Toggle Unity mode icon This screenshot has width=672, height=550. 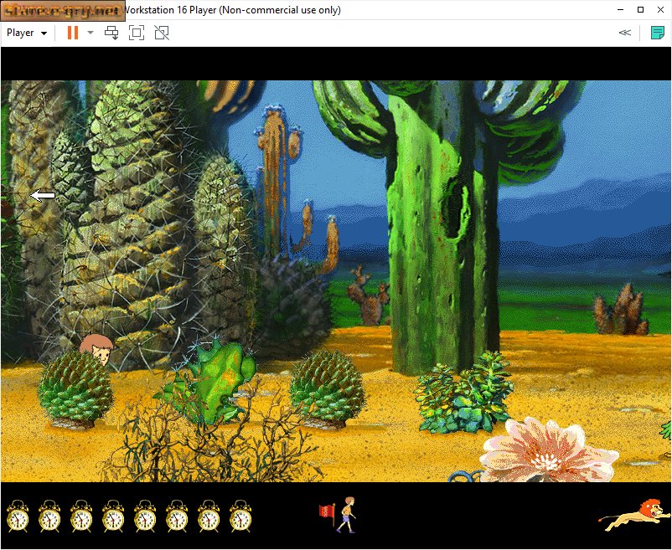coord(162,33)
